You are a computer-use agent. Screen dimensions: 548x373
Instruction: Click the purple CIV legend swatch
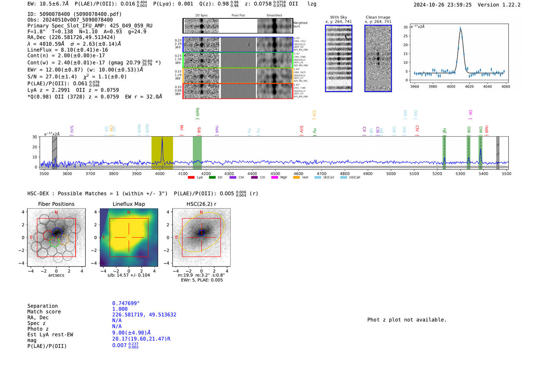click(233, 177)
